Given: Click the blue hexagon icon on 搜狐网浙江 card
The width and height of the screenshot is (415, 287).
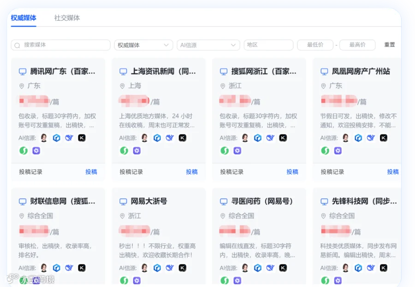Looking at the screenshot, I should 257,138.
